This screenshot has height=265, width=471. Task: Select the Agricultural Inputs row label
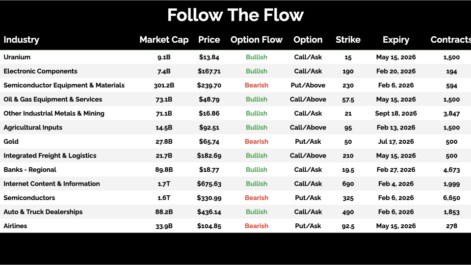pos(33,128)
